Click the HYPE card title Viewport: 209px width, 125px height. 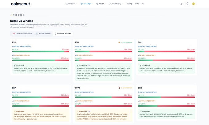[77, 88]
